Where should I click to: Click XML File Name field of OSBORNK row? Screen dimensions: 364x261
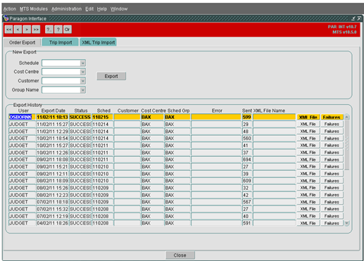pos(274,117)
